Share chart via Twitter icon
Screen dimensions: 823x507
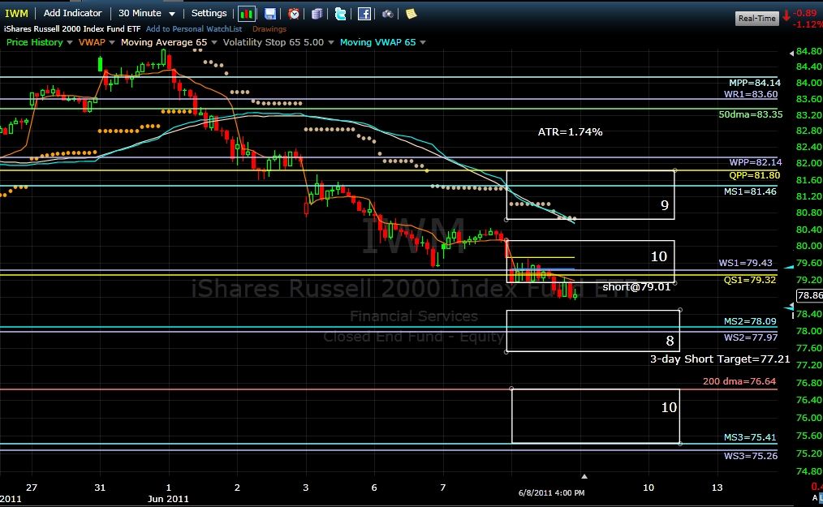[341, 14]
